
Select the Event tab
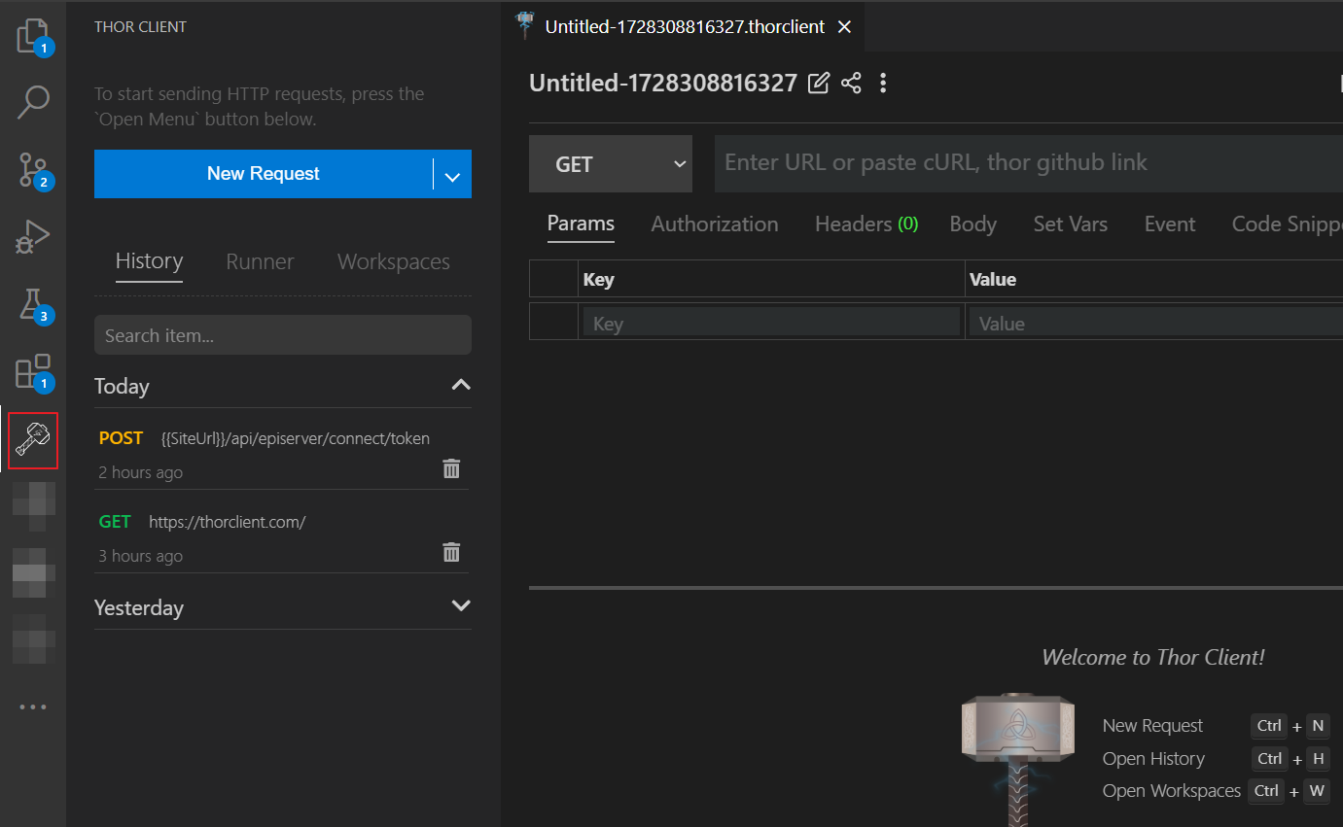pos(1170,224)
